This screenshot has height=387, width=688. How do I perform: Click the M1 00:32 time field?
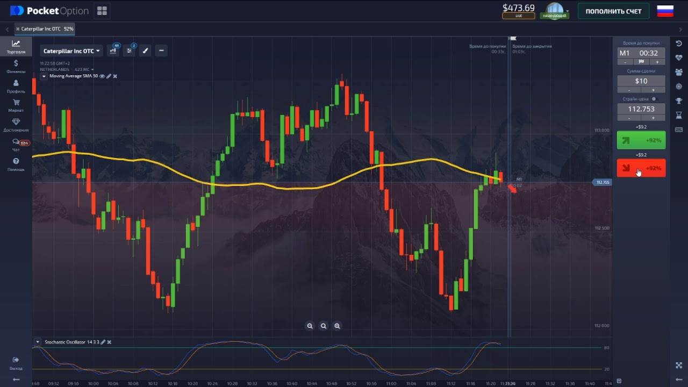pos(641,53)
